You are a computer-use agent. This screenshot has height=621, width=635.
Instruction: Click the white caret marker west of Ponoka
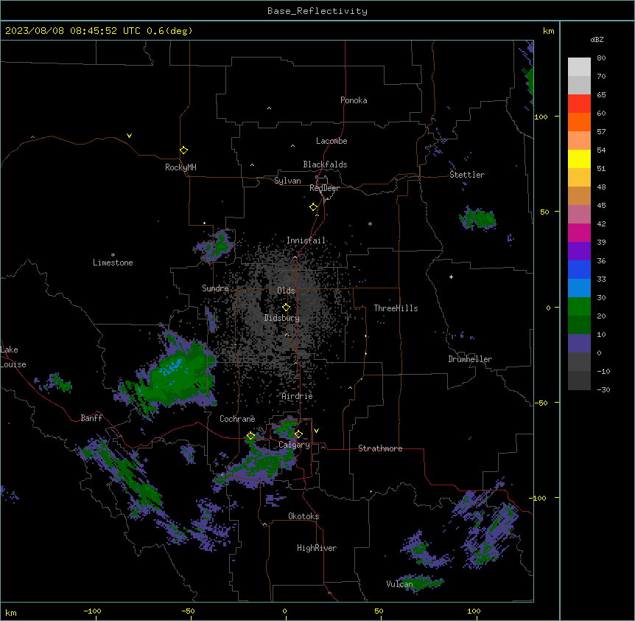(270, 108)
